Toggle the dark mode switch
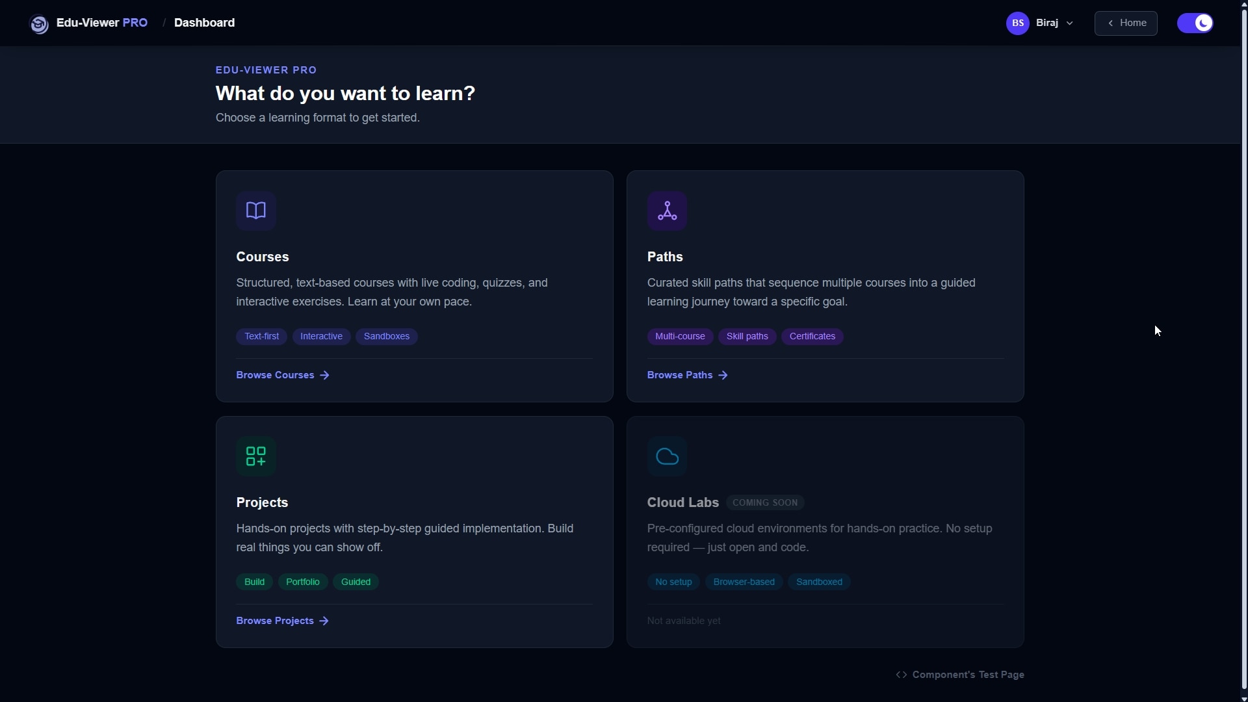This screenshot has width=1248, height=702. 1195,23
